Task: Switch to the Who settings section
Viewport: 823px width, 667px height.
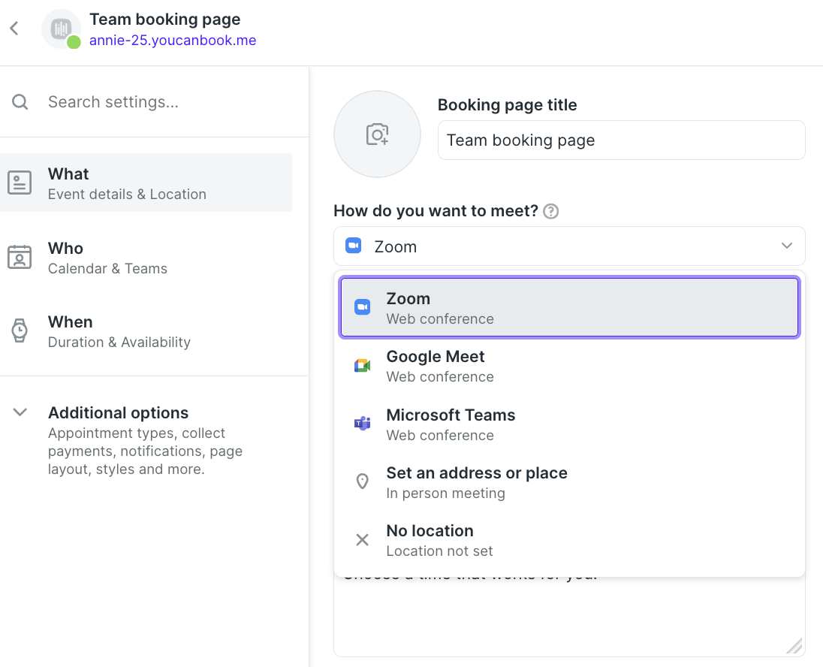Action: (146, 258)
